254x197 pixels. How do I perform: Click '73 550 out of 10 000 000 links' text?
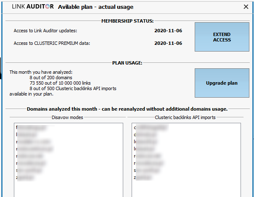pyautogui.click(x=60, y=83)
